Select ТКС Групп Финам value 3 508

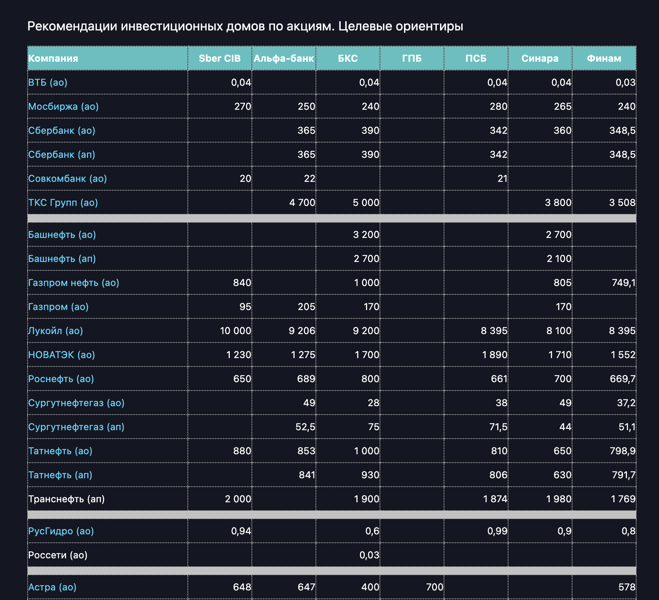[x=623, y=203]
